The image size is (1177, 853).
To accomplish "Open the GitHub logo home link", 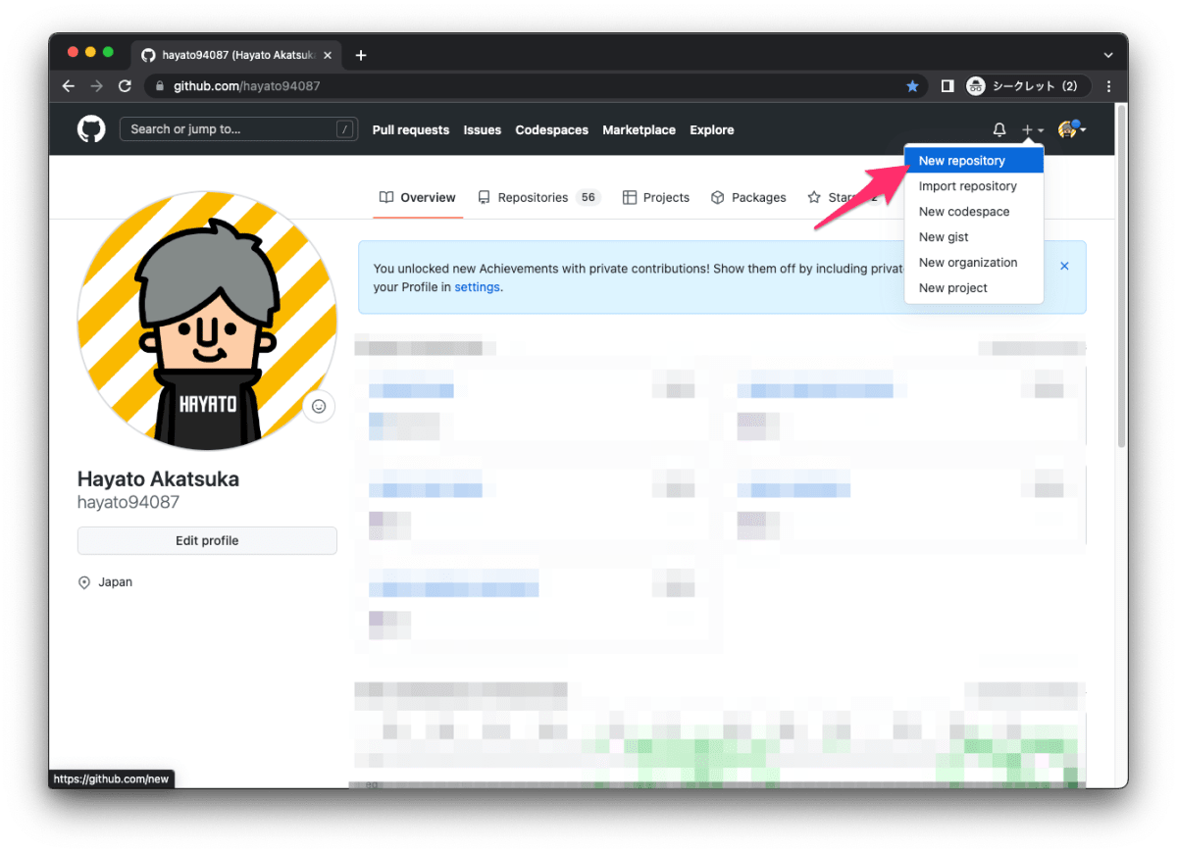I will click(x=91, y=129).
